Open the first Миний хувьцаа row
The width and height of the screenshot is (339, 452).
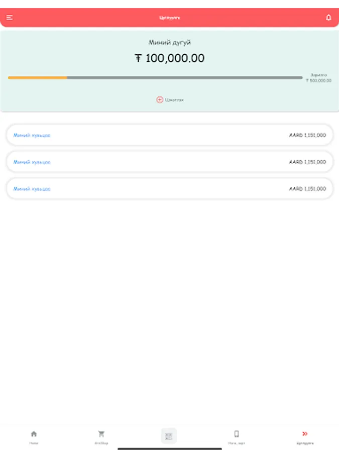click(x=170, y=135)
